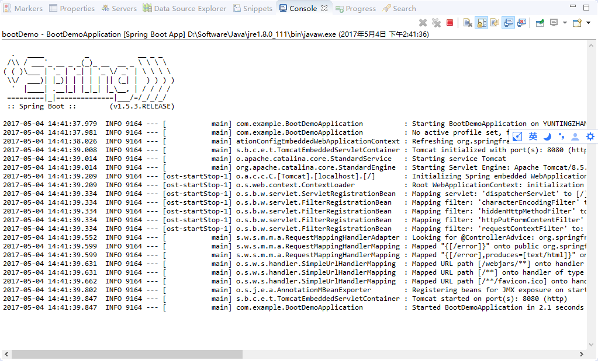Click 'Tomcat started on port(s): 8080' line
The width and height of the screenshot is (598, 361).
click(285, 299)
